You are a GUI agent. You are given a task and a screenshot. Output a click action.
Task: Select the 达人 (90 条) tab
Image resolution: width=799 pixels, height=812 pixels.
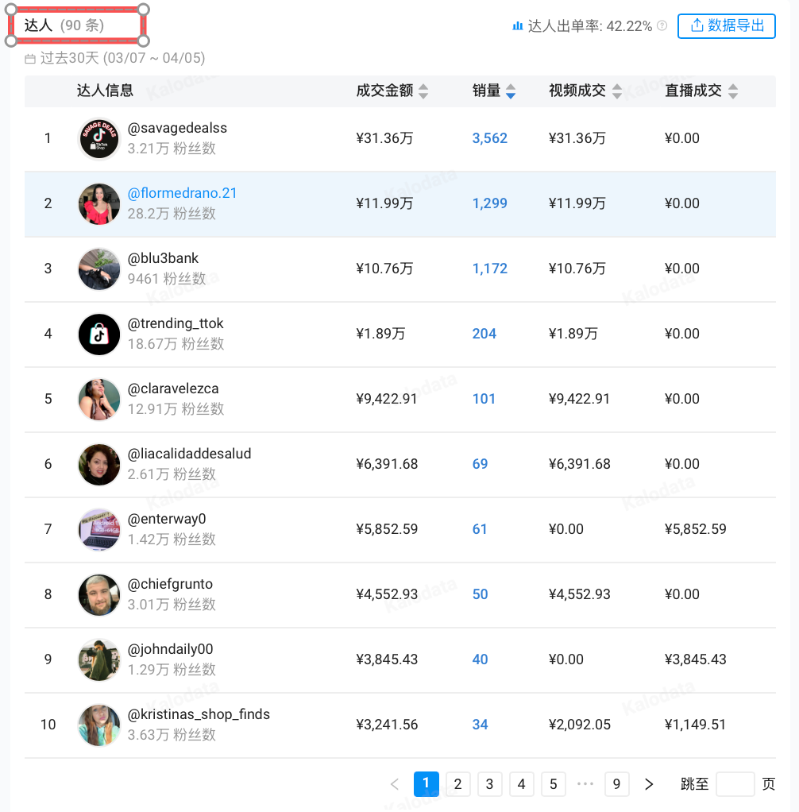click(75, 25)
